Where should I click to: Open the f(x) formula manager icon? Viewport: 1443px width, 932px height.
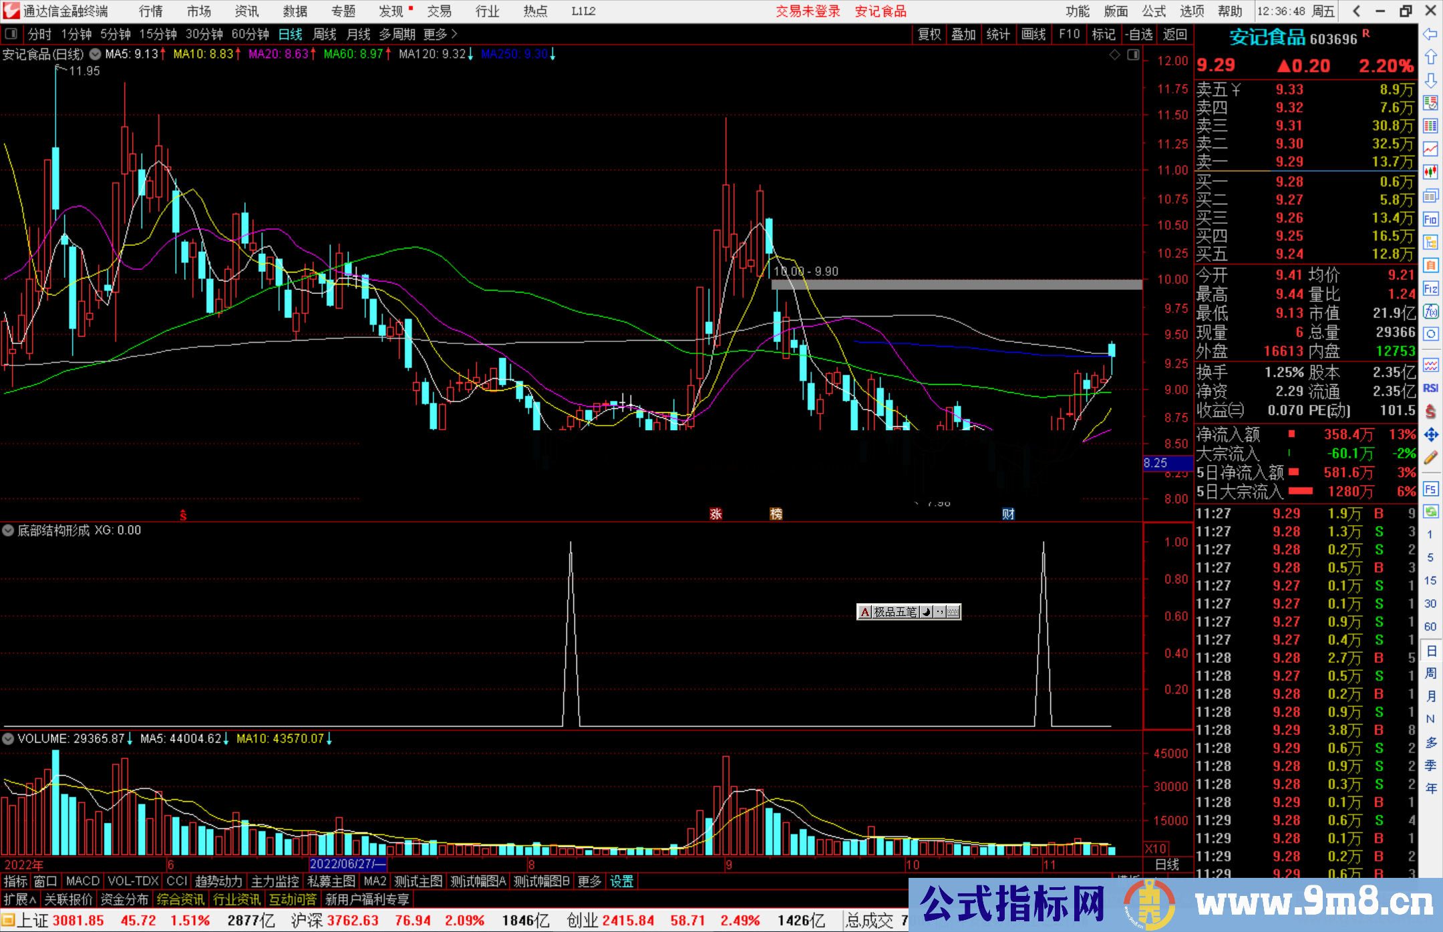[1430, 311]
